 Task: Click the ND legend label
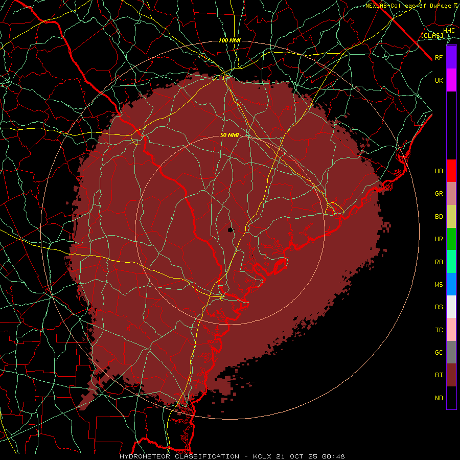coord(439,398)
